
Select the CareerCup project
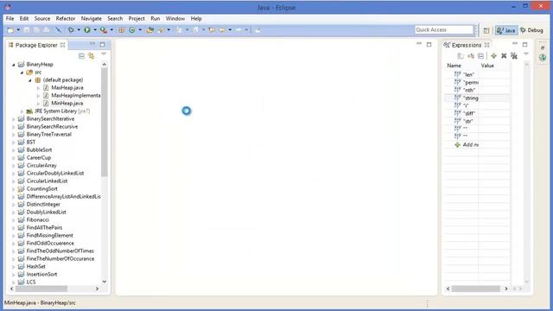tap(39, 157)
